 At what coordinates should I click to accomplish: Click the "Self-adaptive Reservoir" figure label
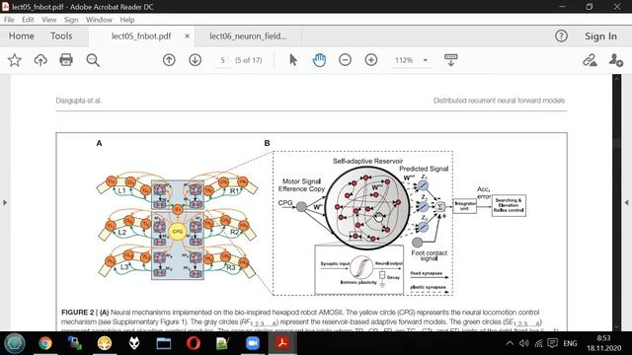tap(367, 161)
